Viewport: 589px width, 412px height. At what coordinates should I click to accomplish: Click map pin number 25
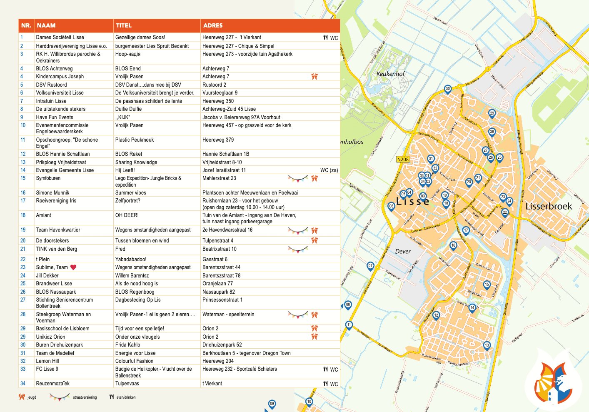499,158
